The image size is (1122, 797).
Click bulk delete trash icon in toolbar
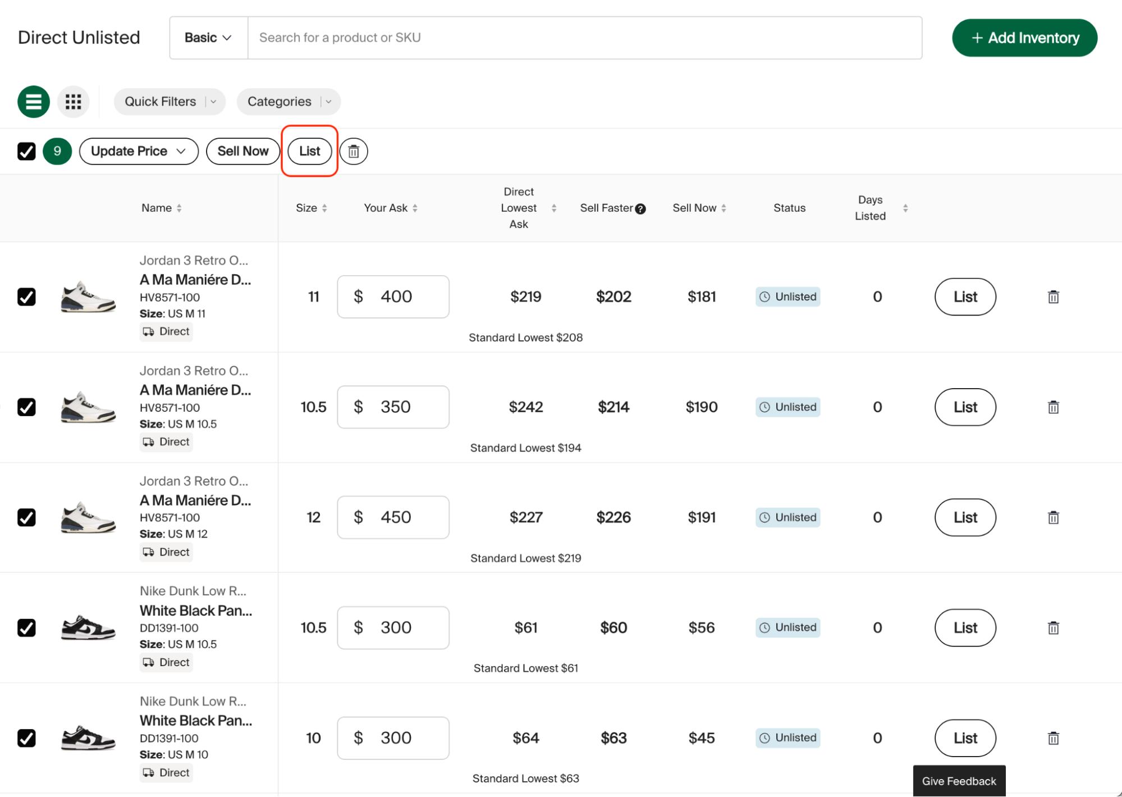(354, 151)
